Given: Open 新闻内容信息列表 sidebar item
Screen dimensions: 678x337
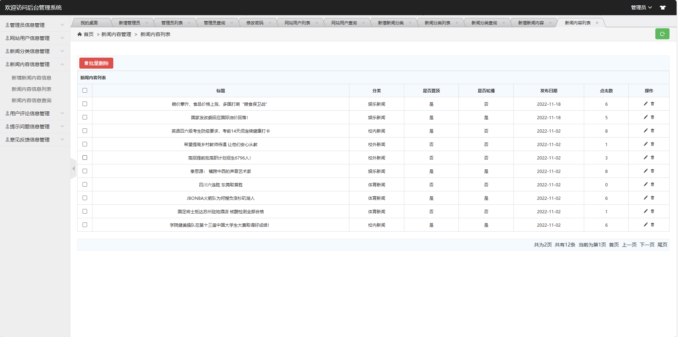Looking at the screenshot, I should 32,89.
